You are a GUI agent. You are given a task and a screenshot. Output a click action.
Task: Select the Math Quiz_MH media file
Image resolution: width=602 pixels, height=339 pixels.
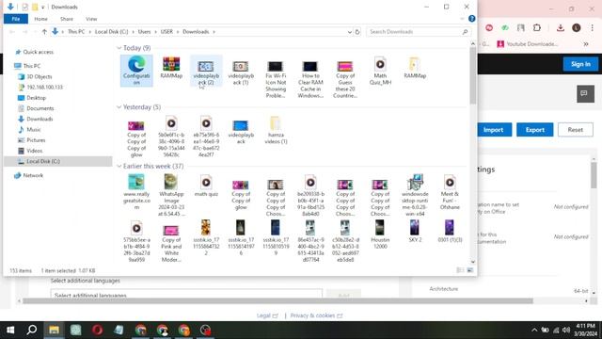(x=380, y=72)
